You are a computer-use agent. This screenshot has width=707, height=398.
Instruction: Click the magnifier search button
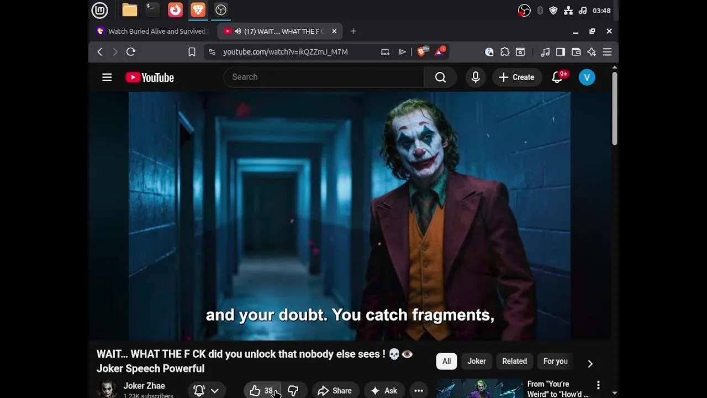tap(440, 77)
